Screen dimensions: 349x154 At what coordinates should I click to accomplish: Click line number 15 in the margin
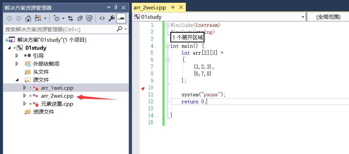151,122
